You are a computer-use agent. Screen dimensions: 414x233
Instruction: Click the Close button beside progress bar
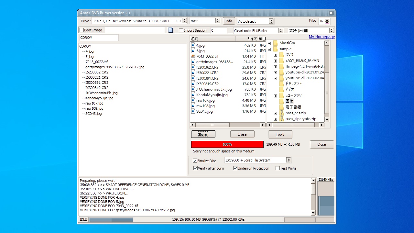(x=322, y=144)
